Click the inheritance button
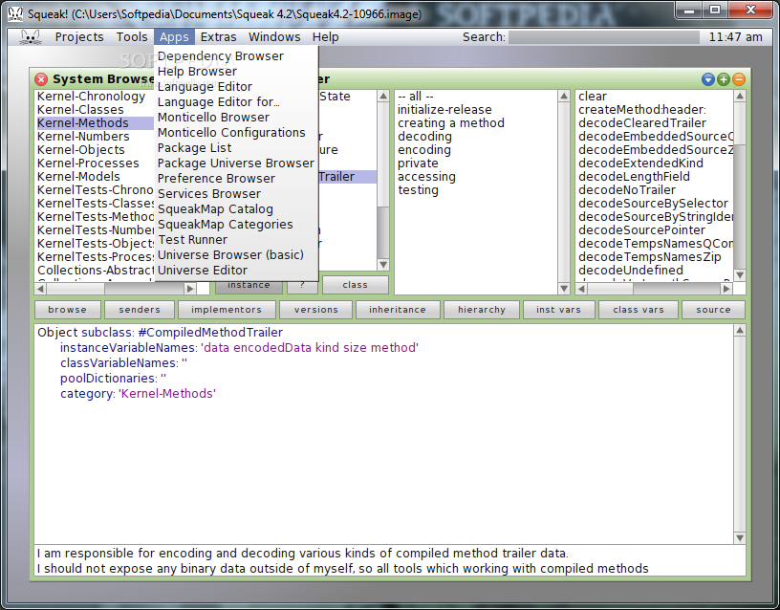The image size is (780, 610). (398, 310)
